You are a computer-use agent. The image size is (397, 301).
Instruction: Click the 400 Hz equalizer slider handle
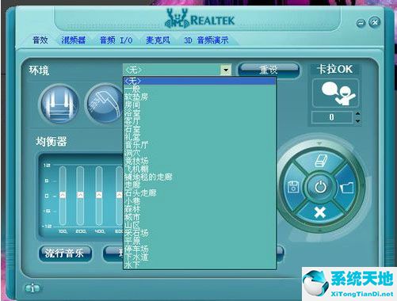tap(99, 195)
